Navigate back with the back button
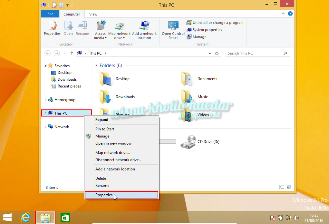Image resolution: width=329 pixels, height=224 pixels. click(x=47, y=53)
